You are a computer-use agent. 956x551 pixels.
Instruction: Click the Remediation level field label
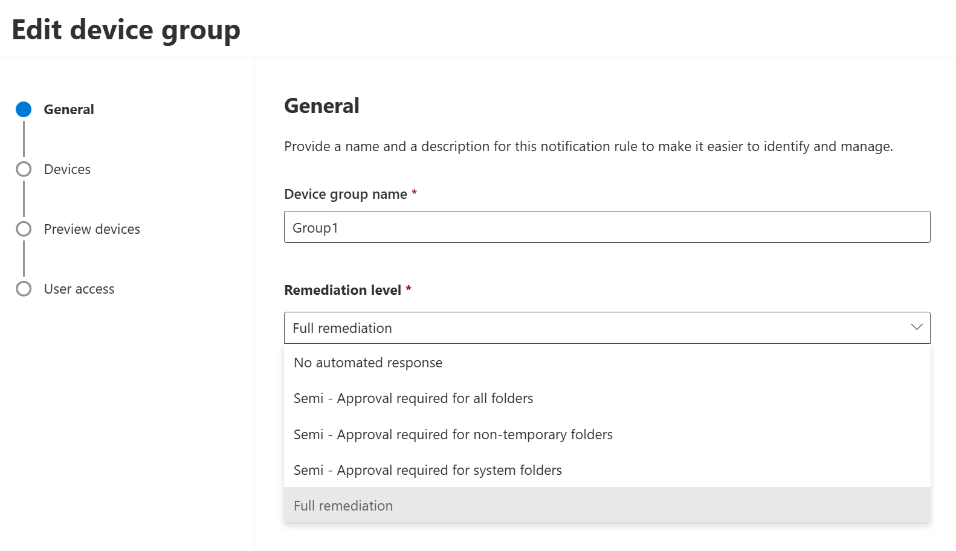343,290
